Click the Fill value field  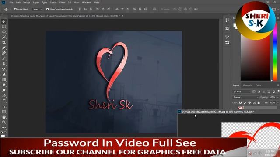tap(272, 103)
